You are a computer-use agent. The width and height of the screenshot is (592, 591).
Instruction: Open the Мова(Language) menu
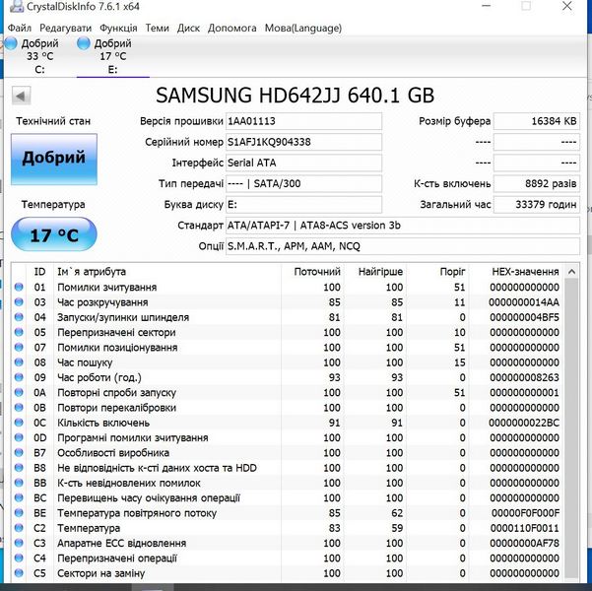[302, 28]
